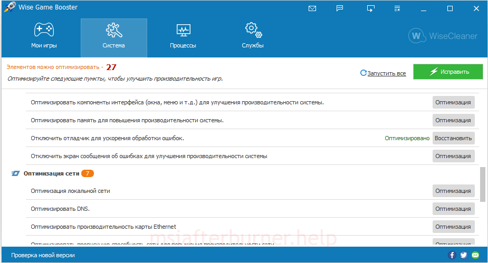
Task: Click the vertical scrollbar thumb
Action: pos(483,184)
